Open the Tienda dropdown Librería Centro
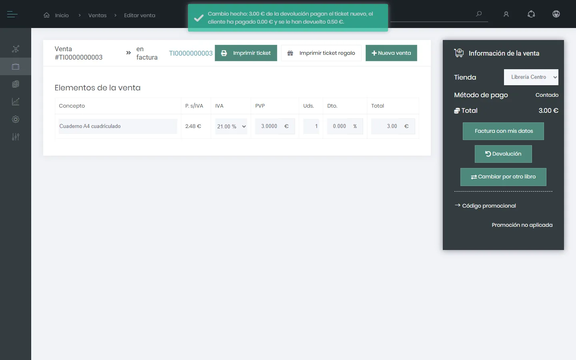 point(531,77)
